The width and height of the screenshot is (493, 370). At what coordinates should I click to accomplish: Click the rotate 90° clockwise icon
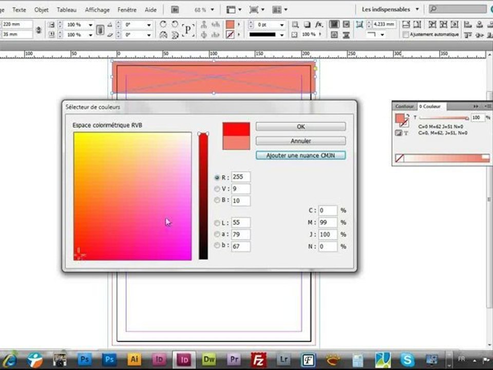pos(163,24)
